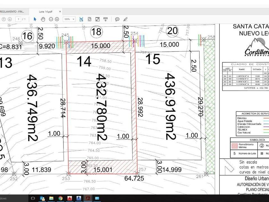Image resolution: width=269 pixels, height=202 pixels.
Task: Open the 100% zoom level dropdown
Action: coord(69,19)
